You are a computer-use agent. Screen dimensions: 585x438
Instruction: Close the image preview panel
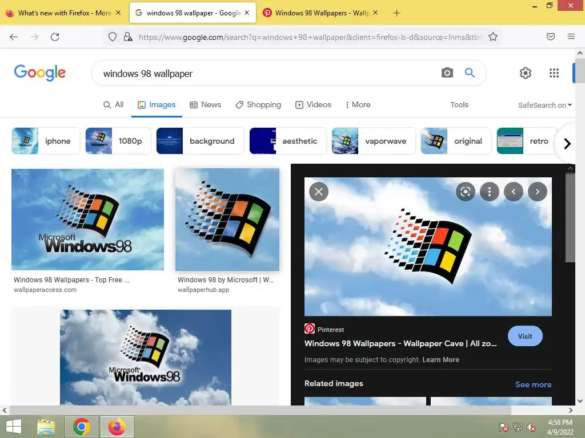[x=319, y=192]
